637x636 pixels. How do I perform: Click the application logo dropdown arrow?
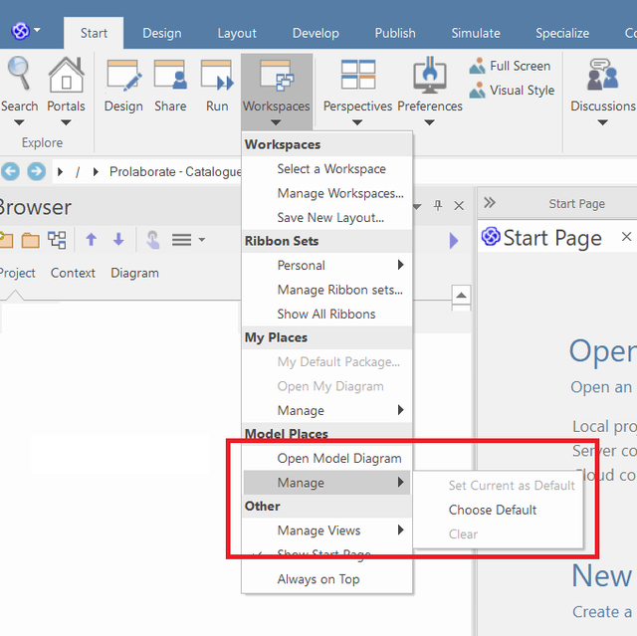click(x=37, y=30)
